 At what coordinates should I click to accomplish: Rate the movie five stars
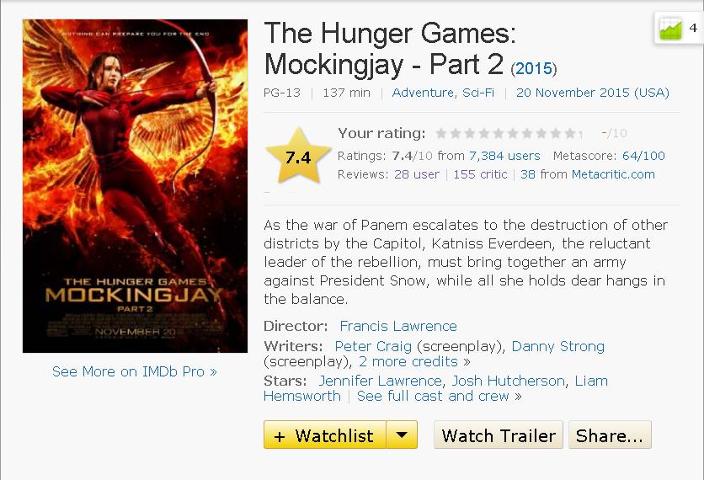coord(499,133)
